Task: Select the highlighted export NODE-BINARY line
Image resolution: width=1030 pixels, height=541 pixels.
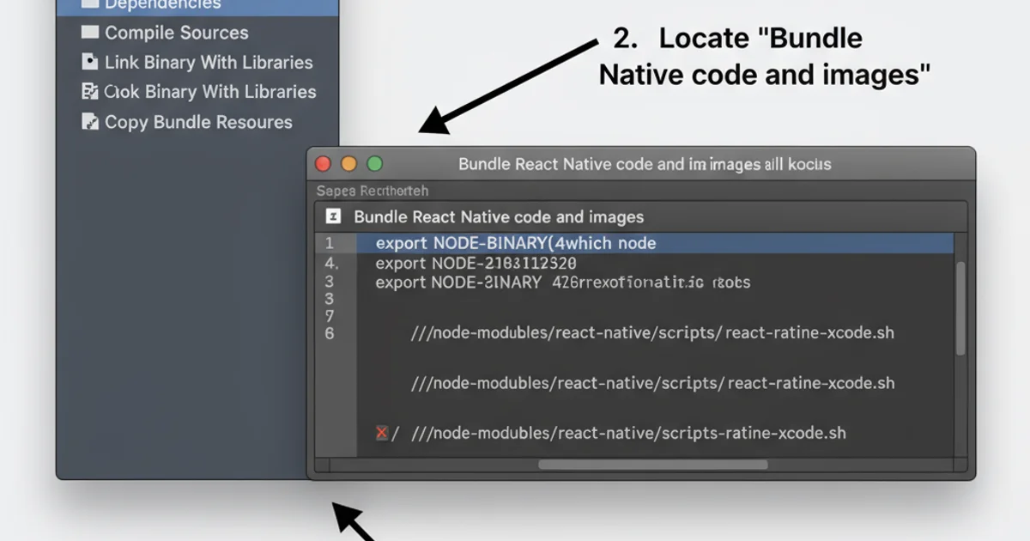Action: pyautogui.click(x=515, y=243)
